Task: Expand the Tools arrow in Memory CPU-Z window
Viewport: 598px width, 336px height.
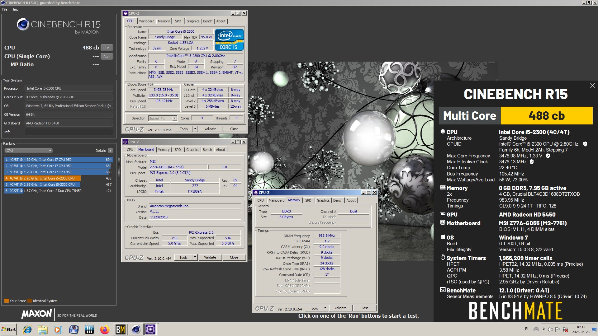Action: tap(325, 308)
